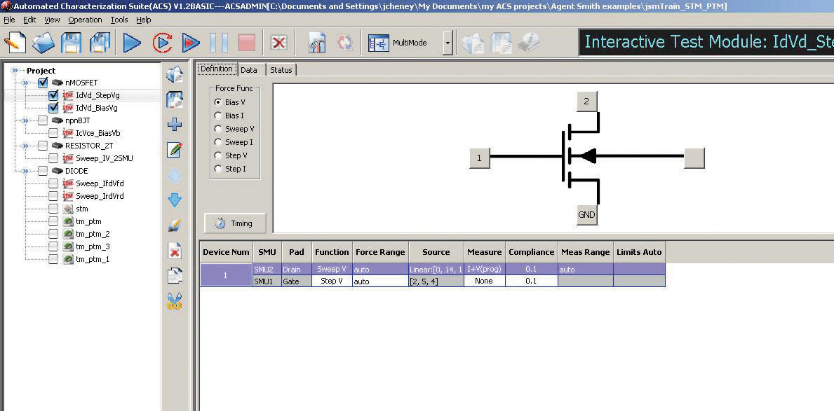Click the red circular repeat-run icon

(162, 43)
